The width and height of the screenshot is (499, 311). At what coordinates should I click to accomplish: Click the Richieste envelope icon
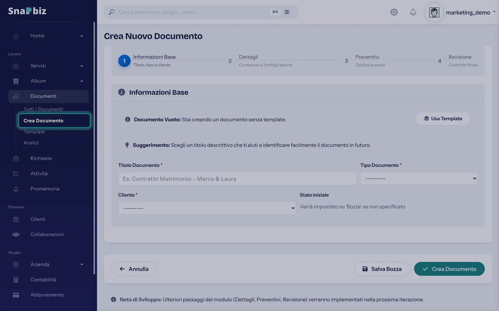[16, 159]
